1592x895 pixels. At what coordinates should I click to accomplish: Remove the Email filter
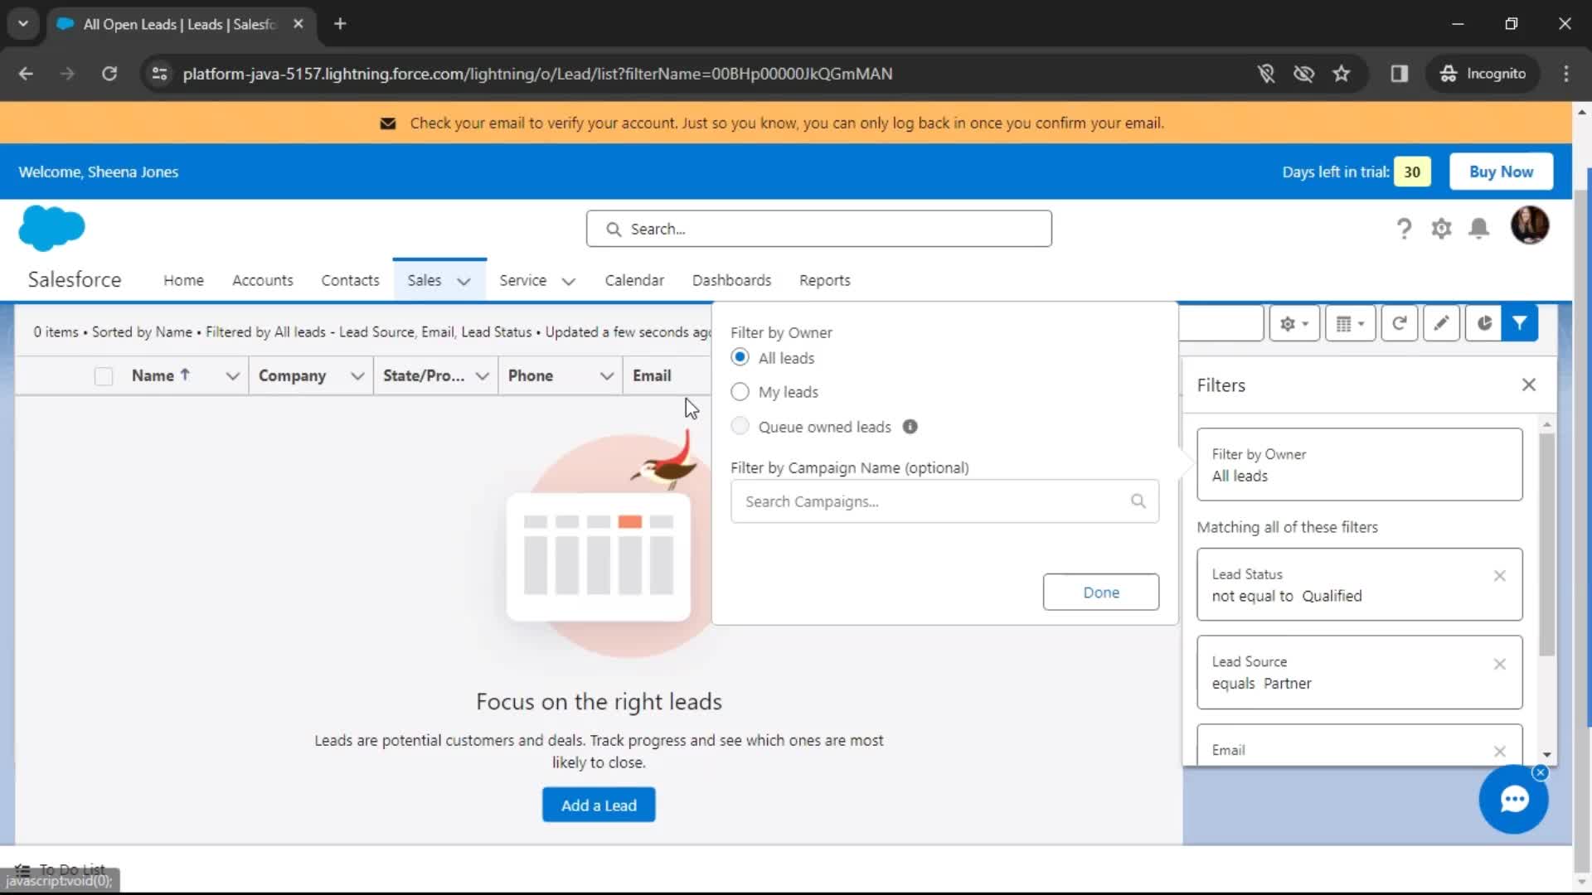1499,751
